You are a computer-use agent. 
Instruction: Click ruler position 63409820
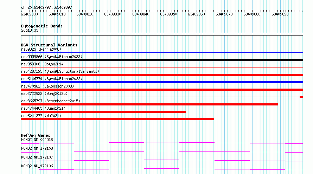tap(85, 14)
